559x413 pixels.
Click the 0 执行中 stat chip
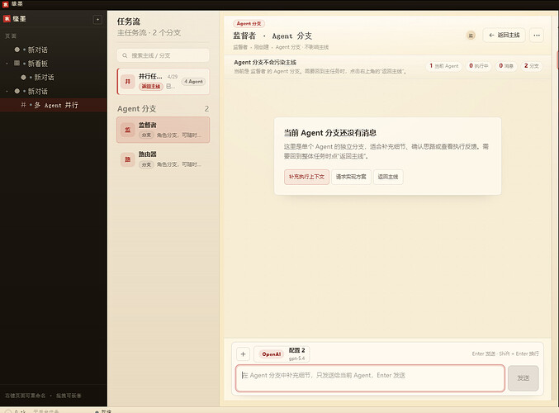478,66
